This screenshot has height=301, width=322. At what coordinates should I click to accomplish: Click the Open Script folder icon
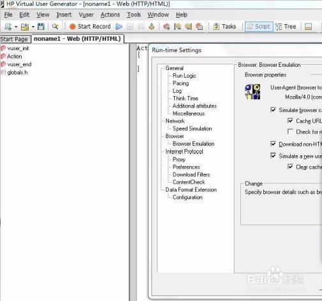tap(25, 27)
